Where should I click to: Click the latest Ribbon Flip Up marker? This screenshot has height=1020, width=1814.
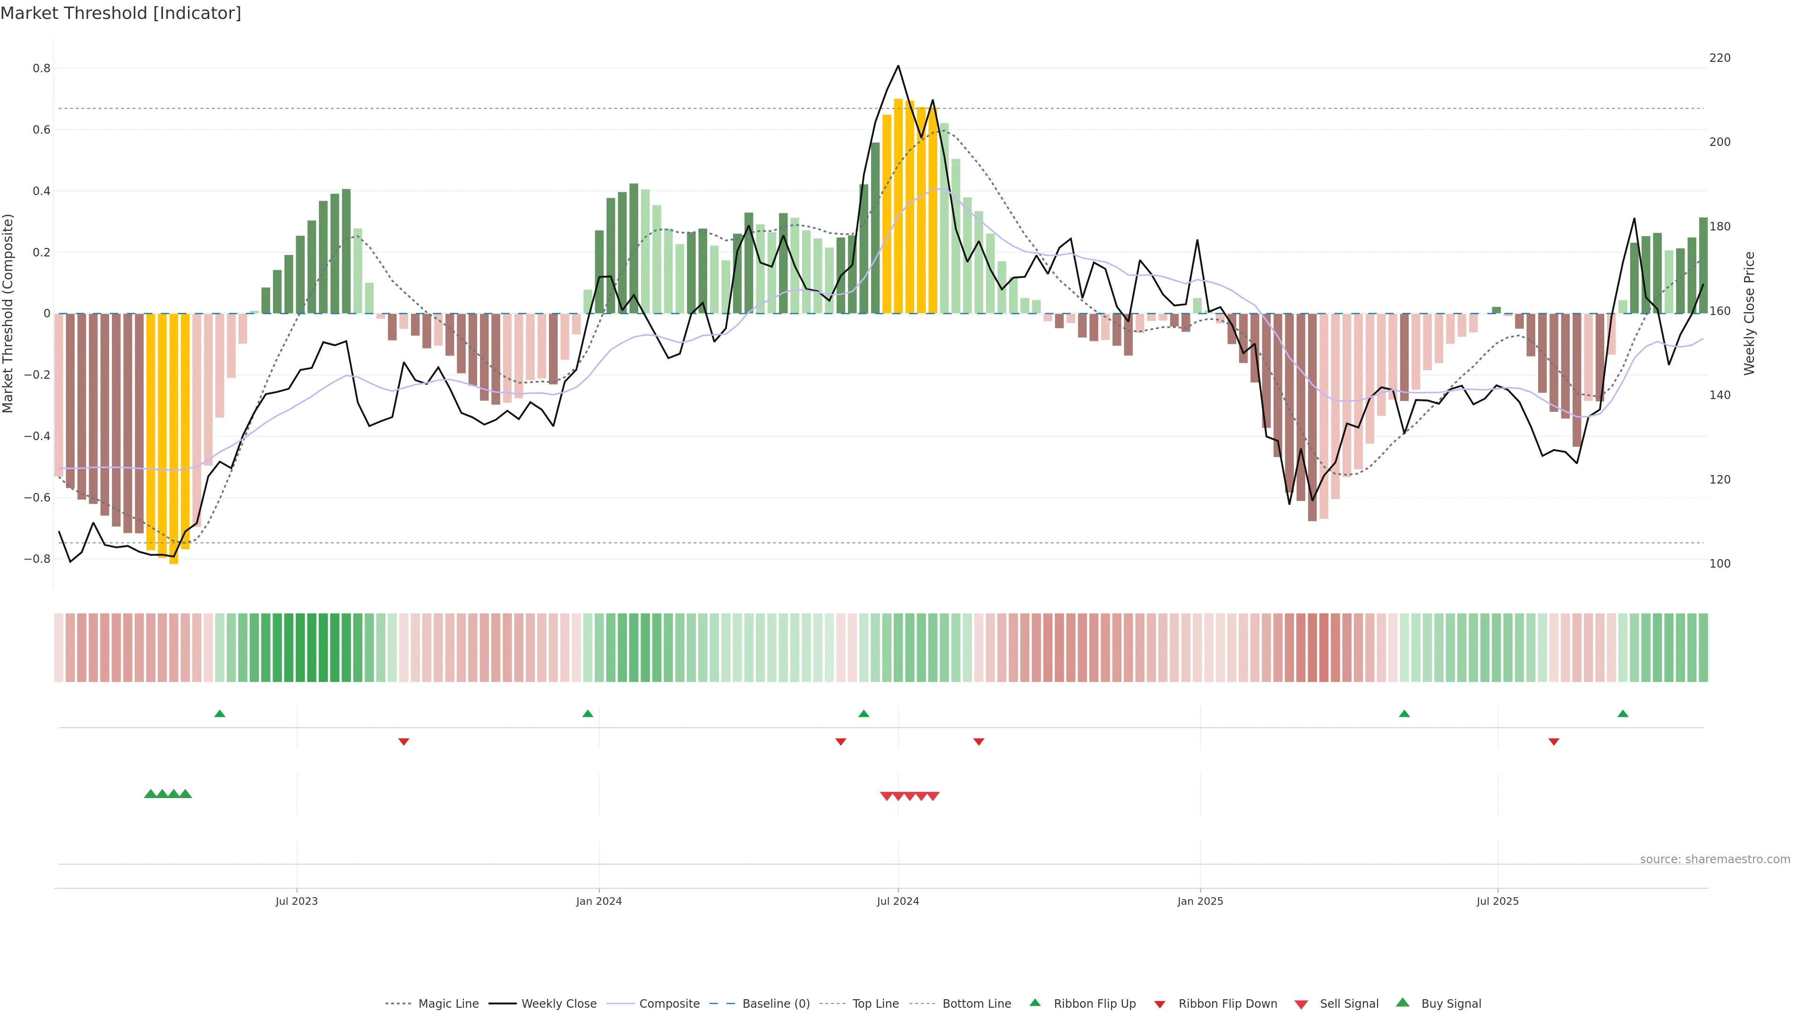click(1623, 714)
